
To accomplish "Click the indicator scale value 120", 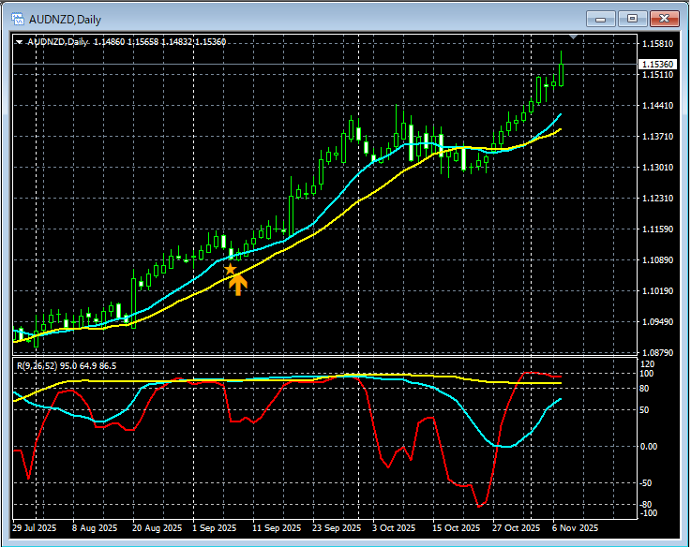I will 647,364.
